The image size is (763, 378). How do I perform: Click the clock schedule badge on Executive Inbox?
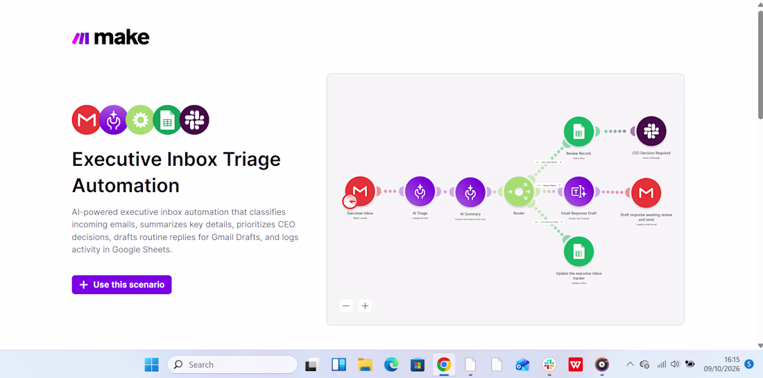click(350, 201)
